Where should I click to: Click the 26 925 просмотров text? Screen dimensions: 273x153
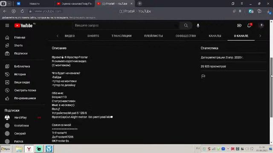[x=213, y=66]
